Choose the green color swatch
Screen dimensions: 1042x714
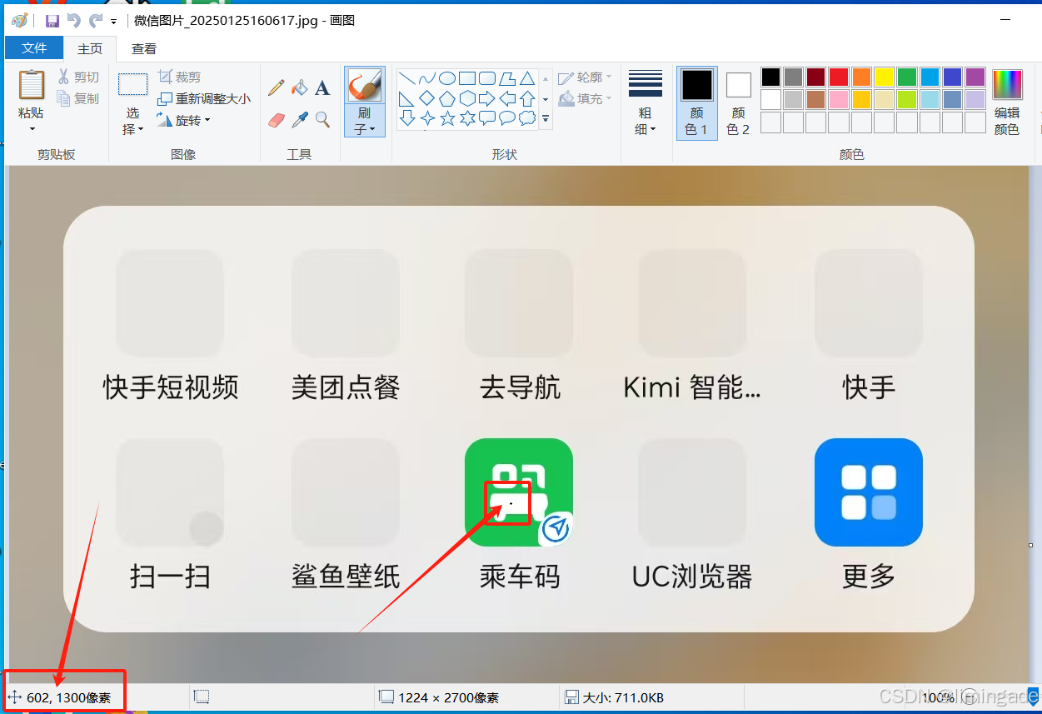[907, 77]
